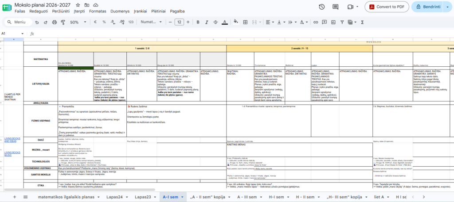
Task: Open the vertical align dropdown
Action: pyautogui.click(x=281, y=22)
